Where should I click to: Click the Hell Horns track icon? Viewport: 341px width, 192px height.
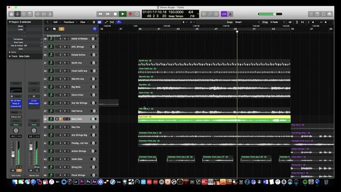(51, 111)
